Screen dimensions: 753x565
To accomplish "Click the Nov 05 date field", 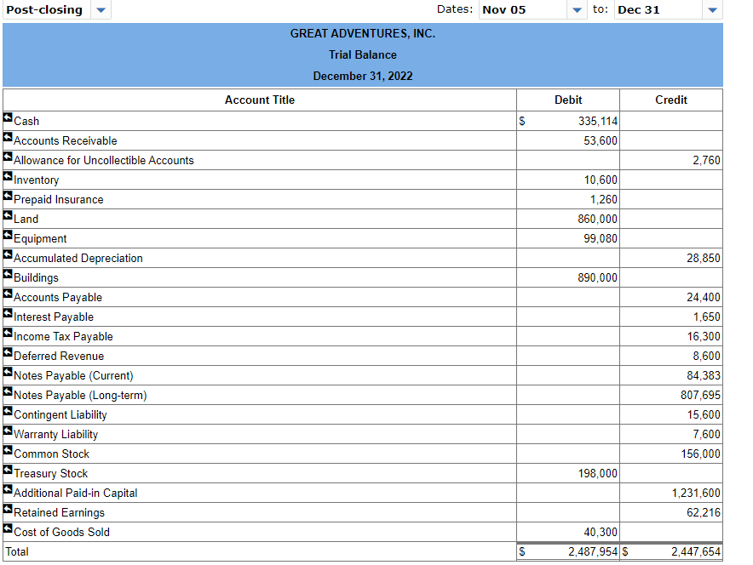I will [511, 9].
